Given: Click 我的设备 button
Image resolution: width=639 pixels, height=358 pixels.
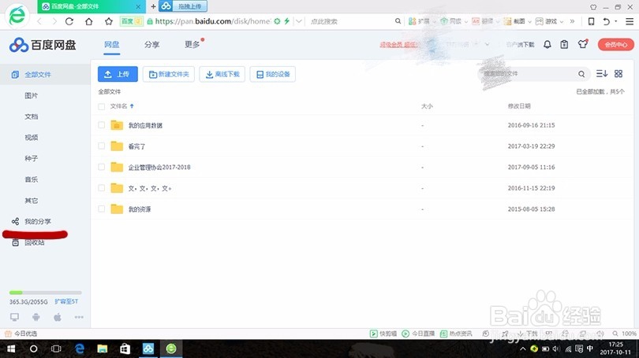Looking at the screenshot, I should coord(273,74).
